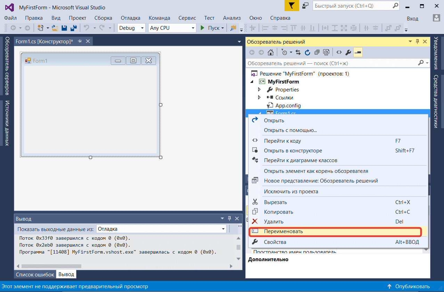The height and width of the screenshot is (292, 444).
Task: Click the Navigate Backward toolbar icon
Action: 13,28
